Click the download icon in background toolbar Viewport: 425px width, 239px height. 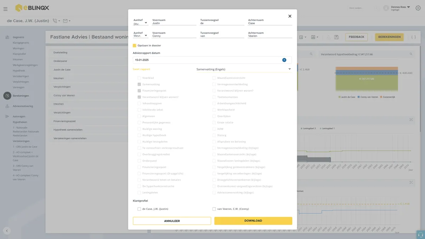[328, 37]
